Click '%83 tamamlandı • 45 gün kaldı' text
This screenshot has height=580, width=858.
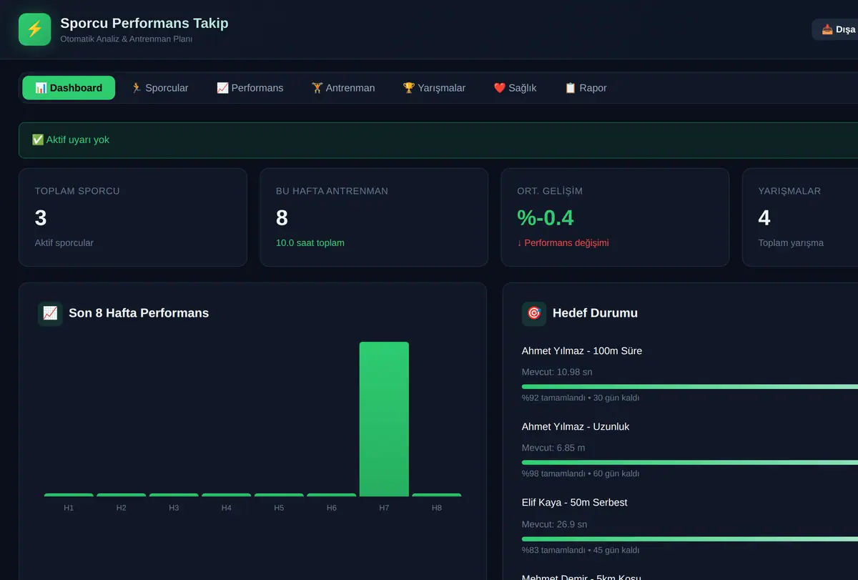tap(581, 551)
